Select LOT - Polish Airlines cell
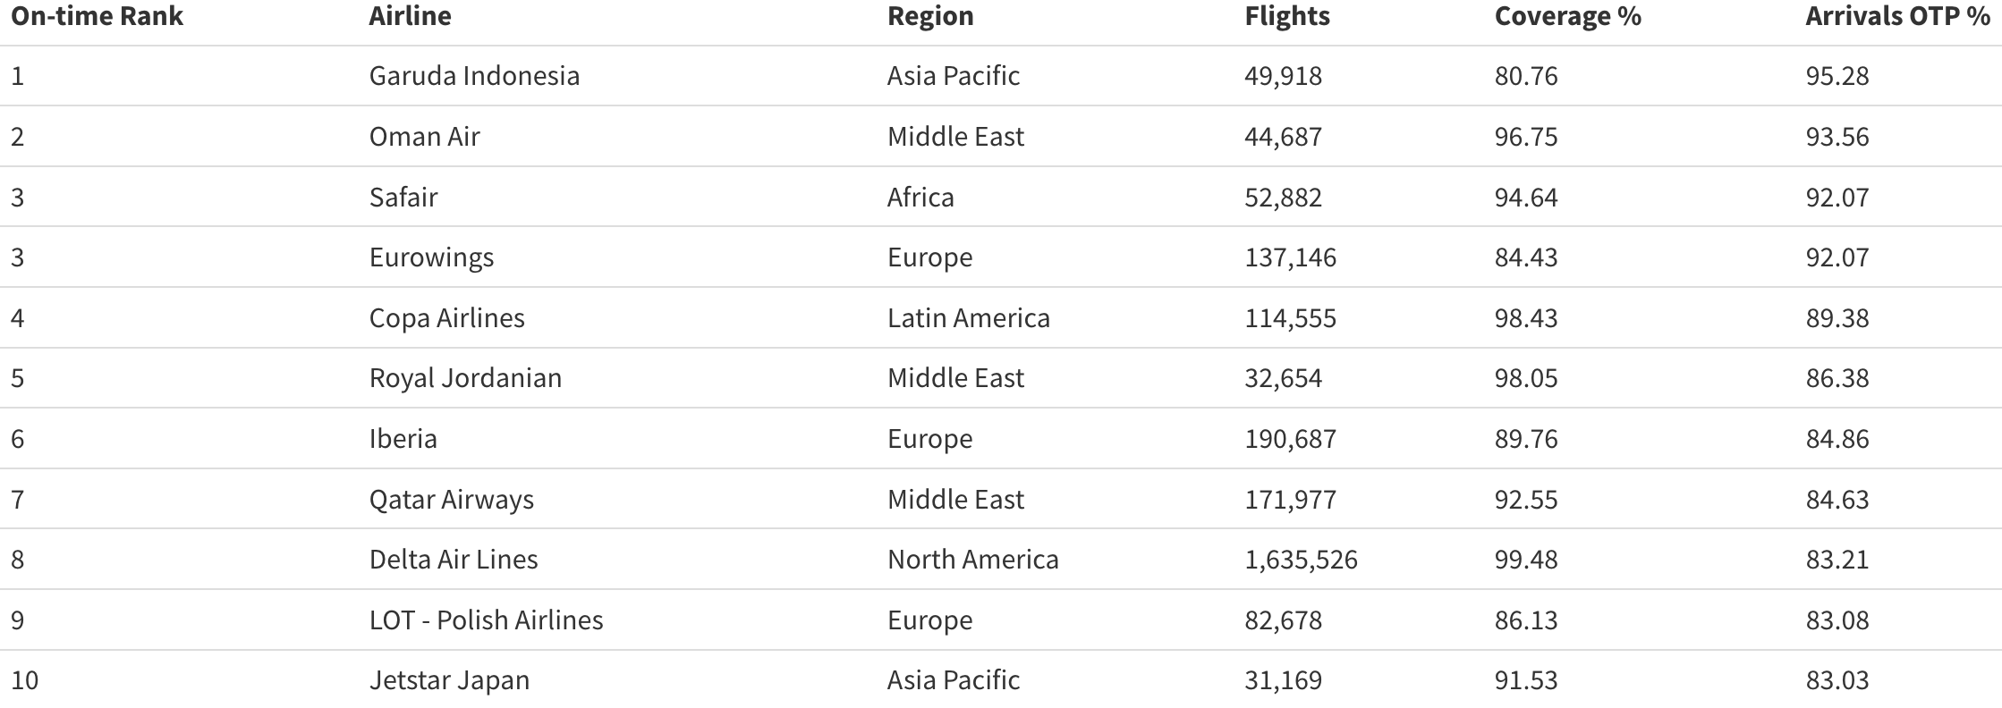 (x=486, y=620)
